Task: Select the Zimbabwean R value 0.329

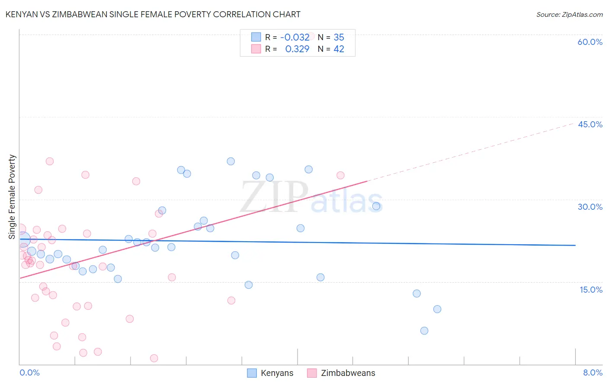Action: click(297, 49)
